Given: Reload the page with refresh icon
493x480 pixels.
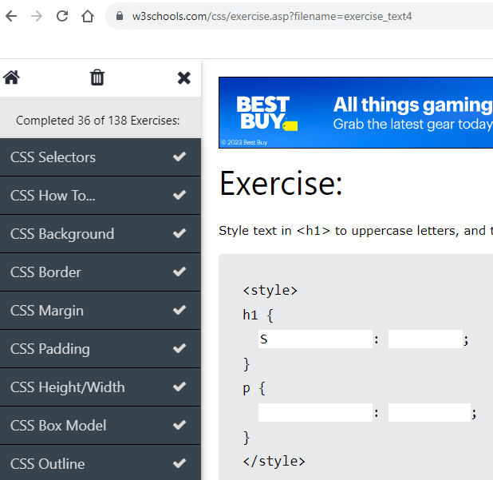Looking at the screenshot, I should coord(62,16).
